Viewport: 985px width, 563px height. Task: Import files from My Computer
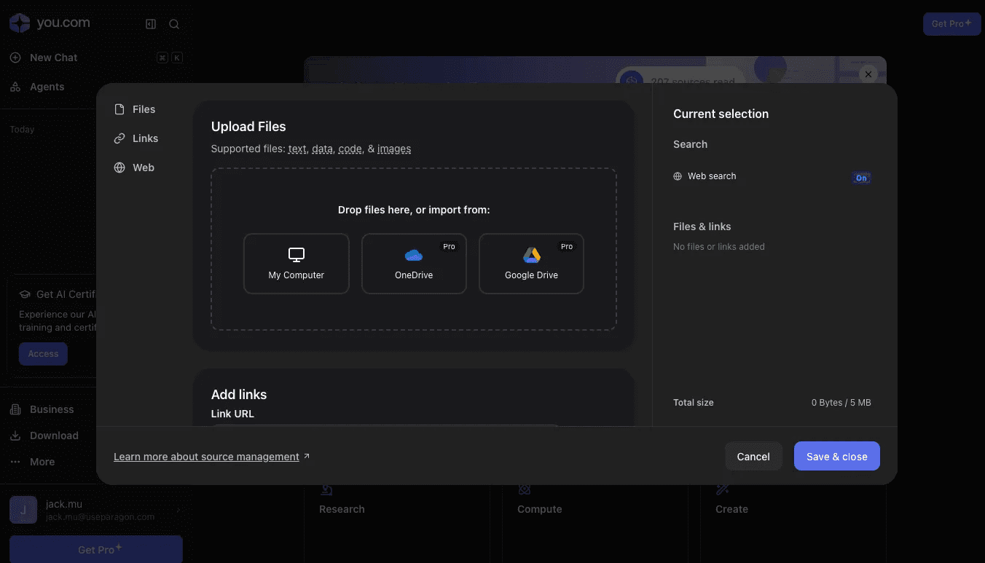[x=296, y=264]
